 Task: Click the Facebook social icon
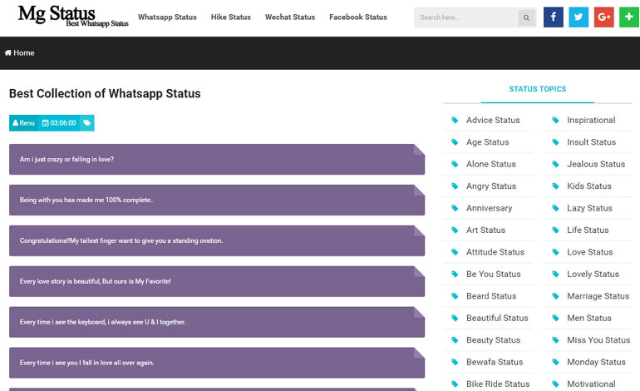553,17
